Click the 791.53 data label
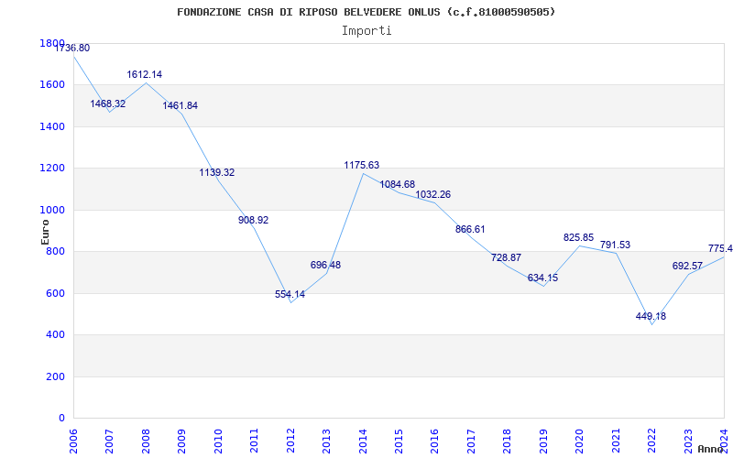Image resolution: width=733 pixels, height=458 pixels. (x=615, y=245)
